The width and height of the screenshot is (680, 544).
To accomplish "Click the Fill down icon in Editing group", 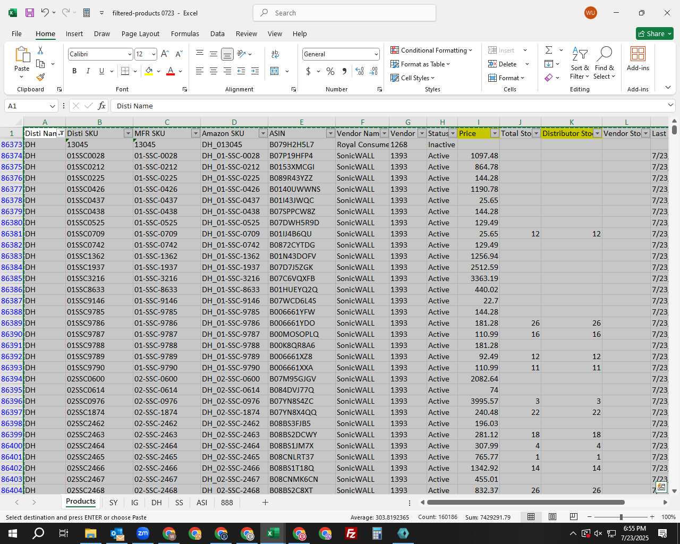I will coord(549,64).
